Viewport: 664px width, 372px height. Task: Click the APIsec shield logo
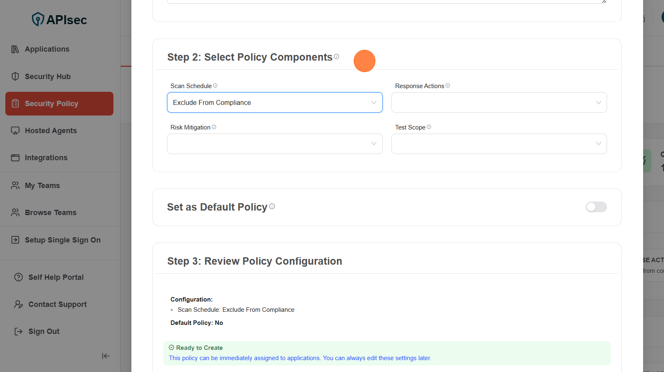pyautogui.click(x=38, y=19)
